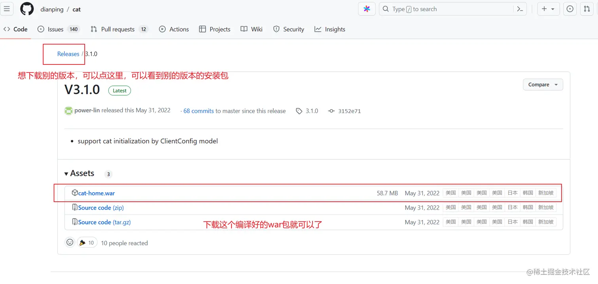Click 日本 mirror in cat-home.war row
The width and height of the screenshot is (598, 284).
click(x=513, y=193)
